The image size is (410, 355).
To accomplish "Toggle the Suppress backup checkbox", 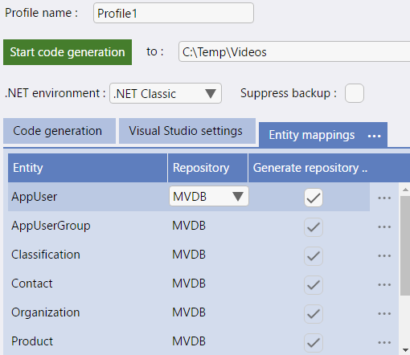I will [355, 93].
